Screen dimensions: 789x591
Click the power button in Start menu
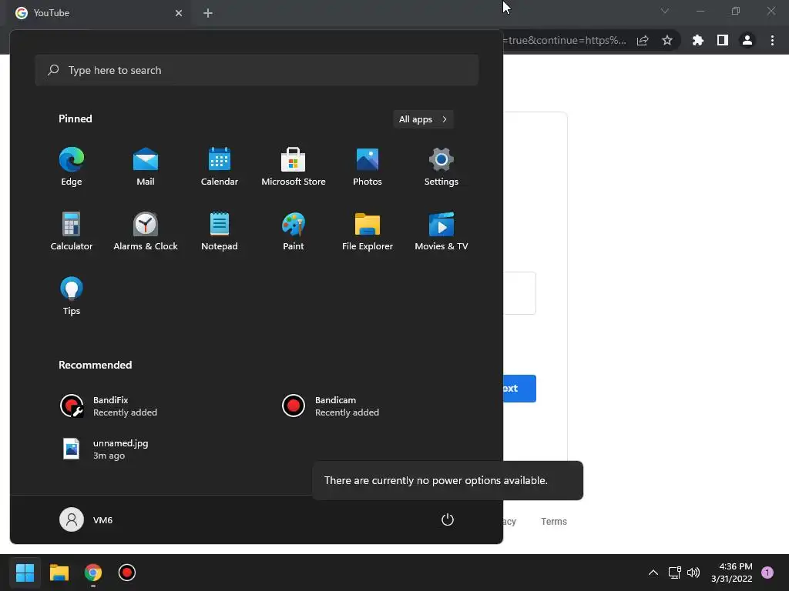[448, 519]
